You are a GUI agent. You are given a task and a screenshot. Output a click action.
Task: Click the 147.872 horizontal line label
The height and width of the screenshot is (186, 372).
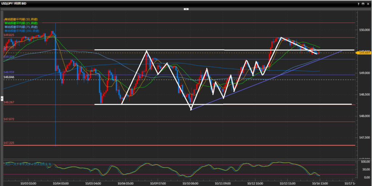tap(9, 119)
